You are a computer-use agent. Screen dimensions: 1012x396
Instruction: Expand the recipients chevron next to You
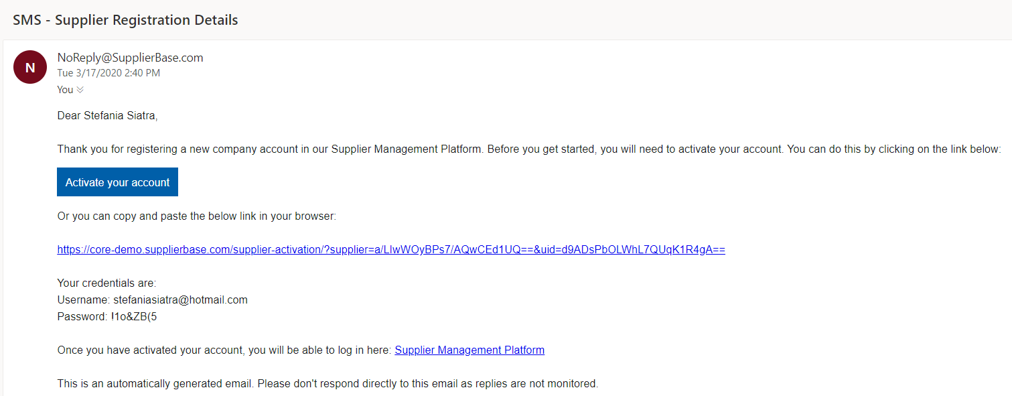click(80, 90)
